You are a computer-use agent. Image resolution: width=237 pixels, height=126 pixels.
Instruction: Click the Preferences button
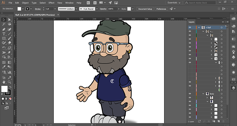click(161, 9)
